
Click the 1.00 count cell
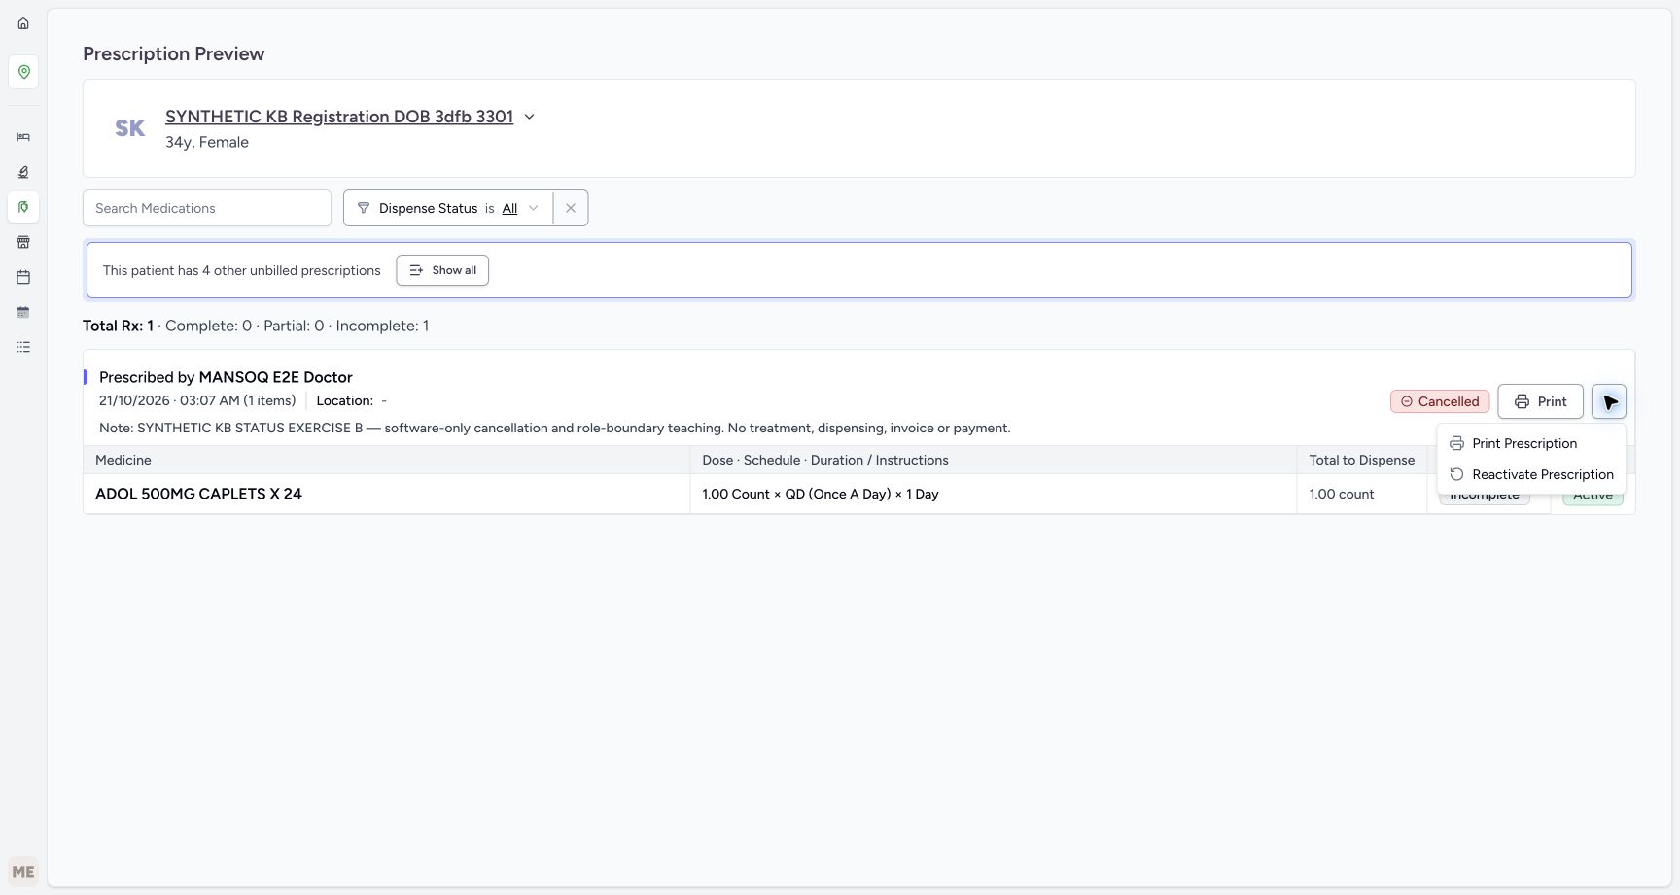pos(1361,494)
